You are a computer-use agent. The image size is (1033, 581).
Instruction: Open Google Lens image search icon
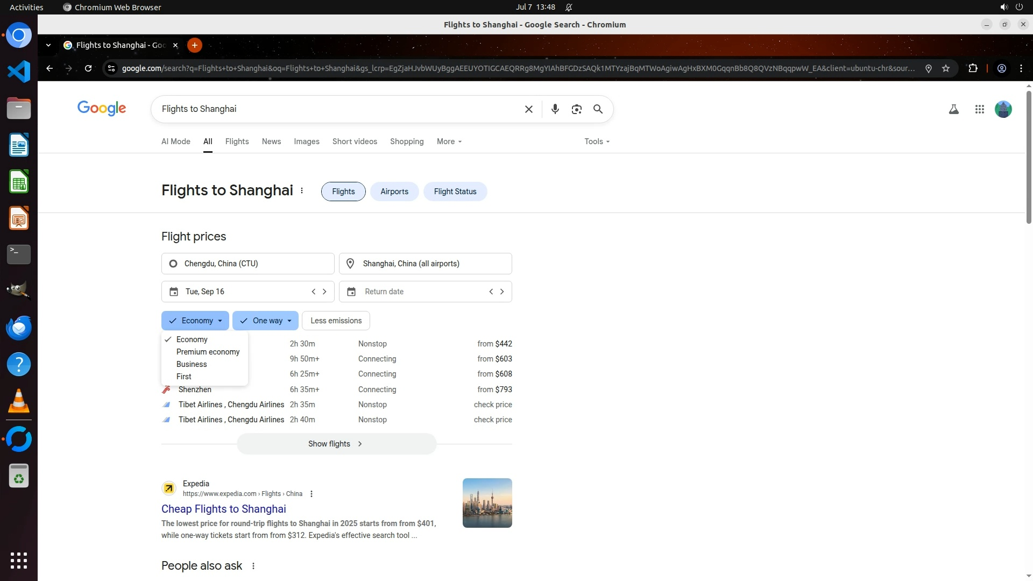(x=576, y=109)
